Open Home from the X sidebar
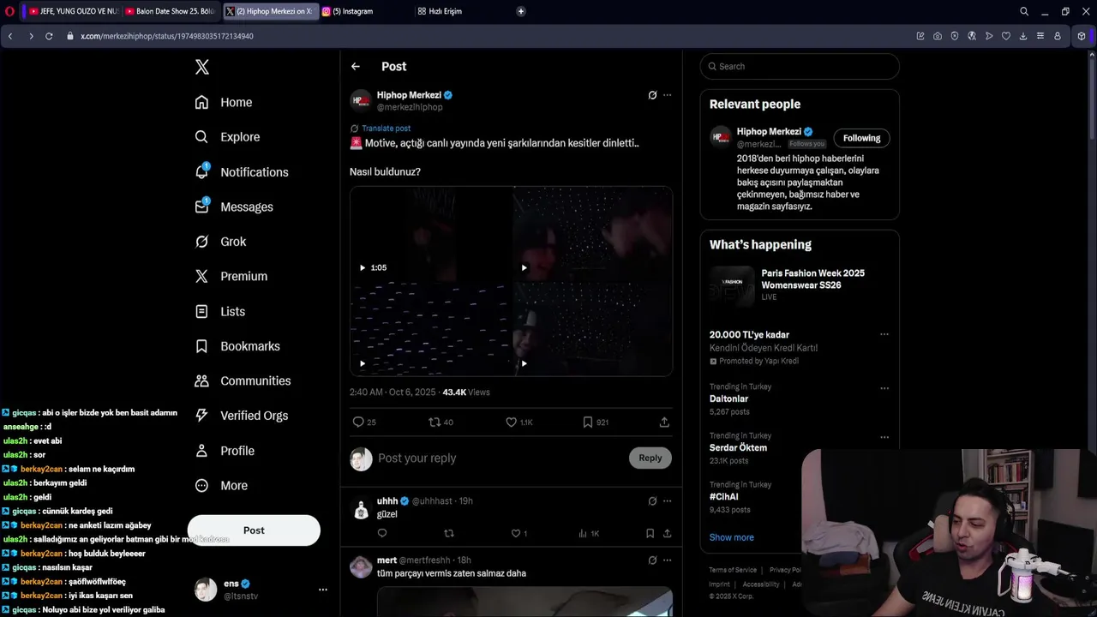 point(224,102)
